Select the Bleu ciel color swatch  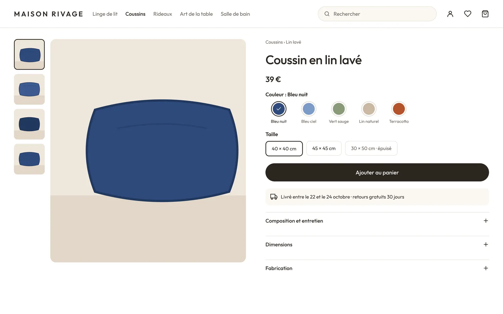[x=309, y=109]
